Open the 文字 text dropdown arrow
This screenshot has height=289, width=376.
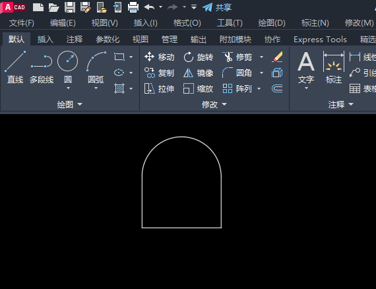tap(306, 88)
